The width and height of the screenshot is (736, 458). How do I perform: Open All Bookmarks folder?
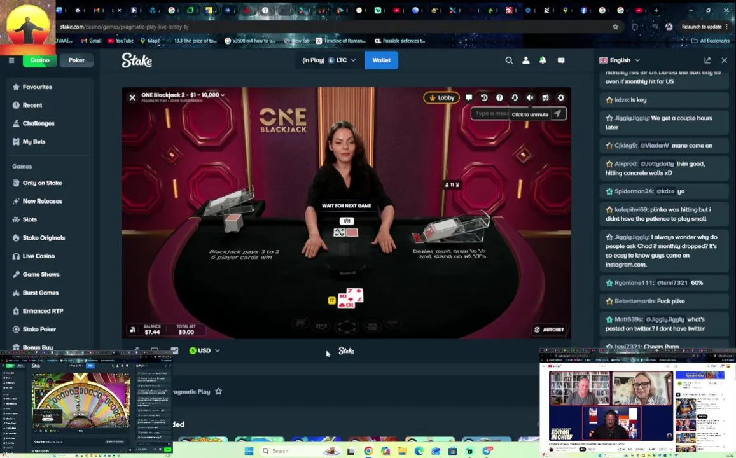point(710,41)
